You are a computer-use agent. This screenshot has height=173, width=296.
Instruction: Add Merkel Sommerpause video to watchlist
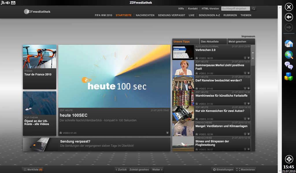click(249, 73)
